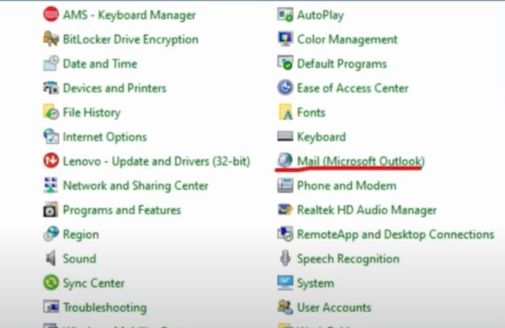Click the Realtek HD Audio Manager icon

point(285,210)
